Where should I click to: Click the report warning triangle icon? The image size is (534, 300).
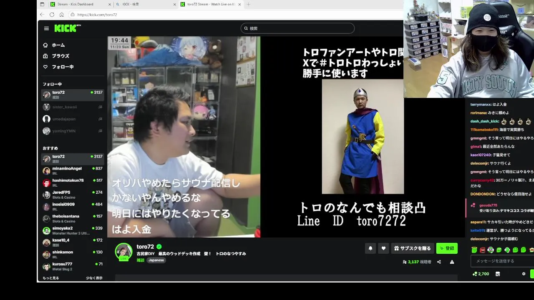[x=452, y=262]
